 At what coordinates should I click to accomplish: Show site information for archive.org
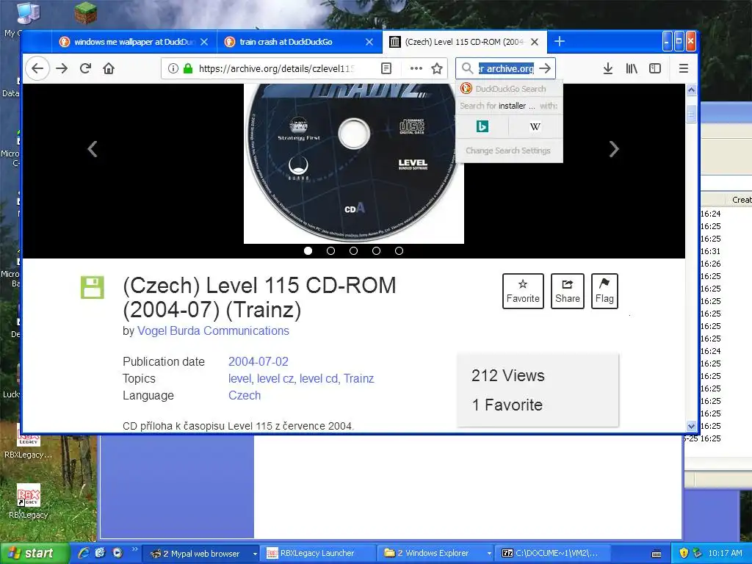173,68
